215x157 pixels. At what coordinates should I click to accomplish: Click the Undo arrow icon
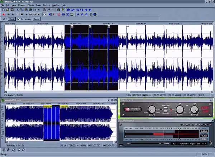point(39,10)
